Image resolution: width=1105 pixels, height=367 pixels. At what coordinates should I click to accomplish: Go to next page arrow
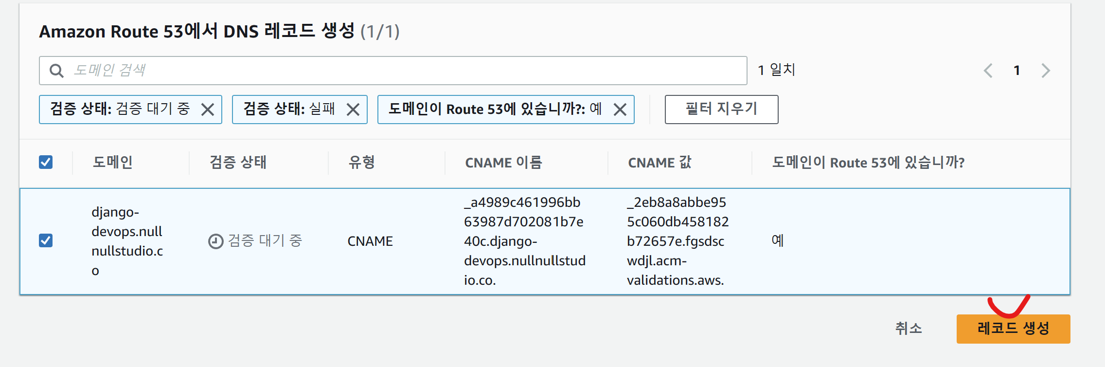(1046, 71)
